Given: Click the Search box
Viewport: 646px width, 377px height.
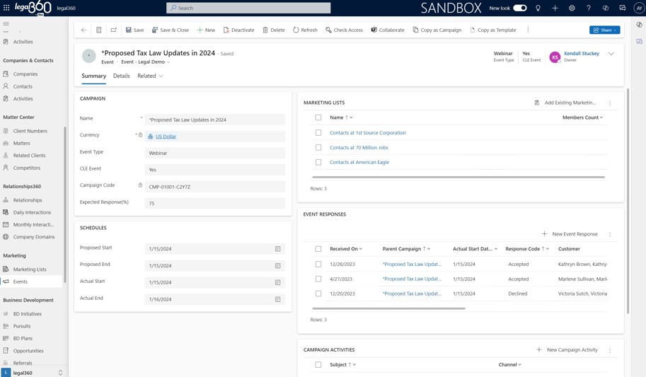Looking at the screenshot, I should coord(248,8).
